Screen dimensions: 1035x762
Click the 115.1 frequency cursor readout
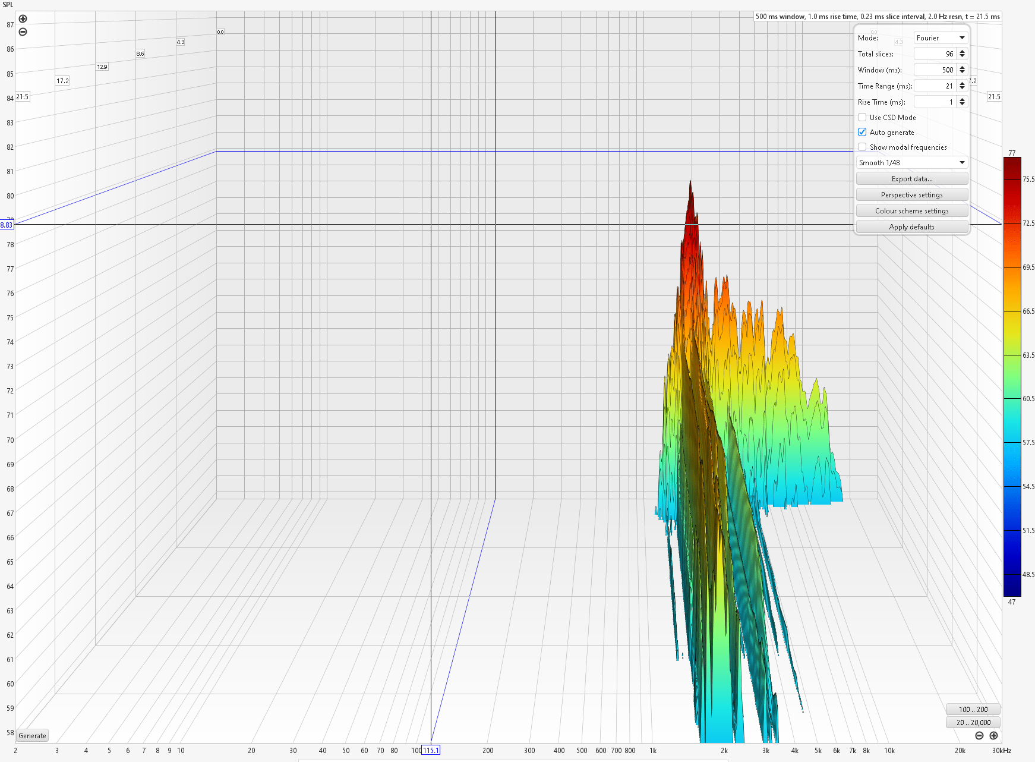click(431, 751)
